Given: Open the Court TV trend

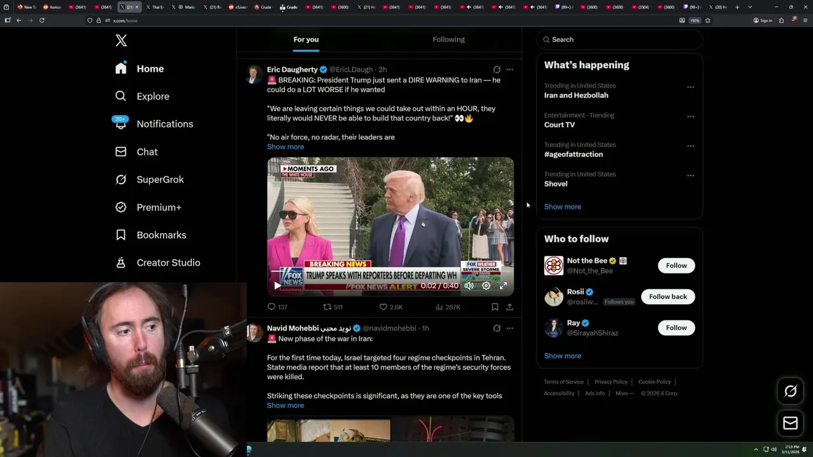Looking at the screenshot, I should coord(560,125).
